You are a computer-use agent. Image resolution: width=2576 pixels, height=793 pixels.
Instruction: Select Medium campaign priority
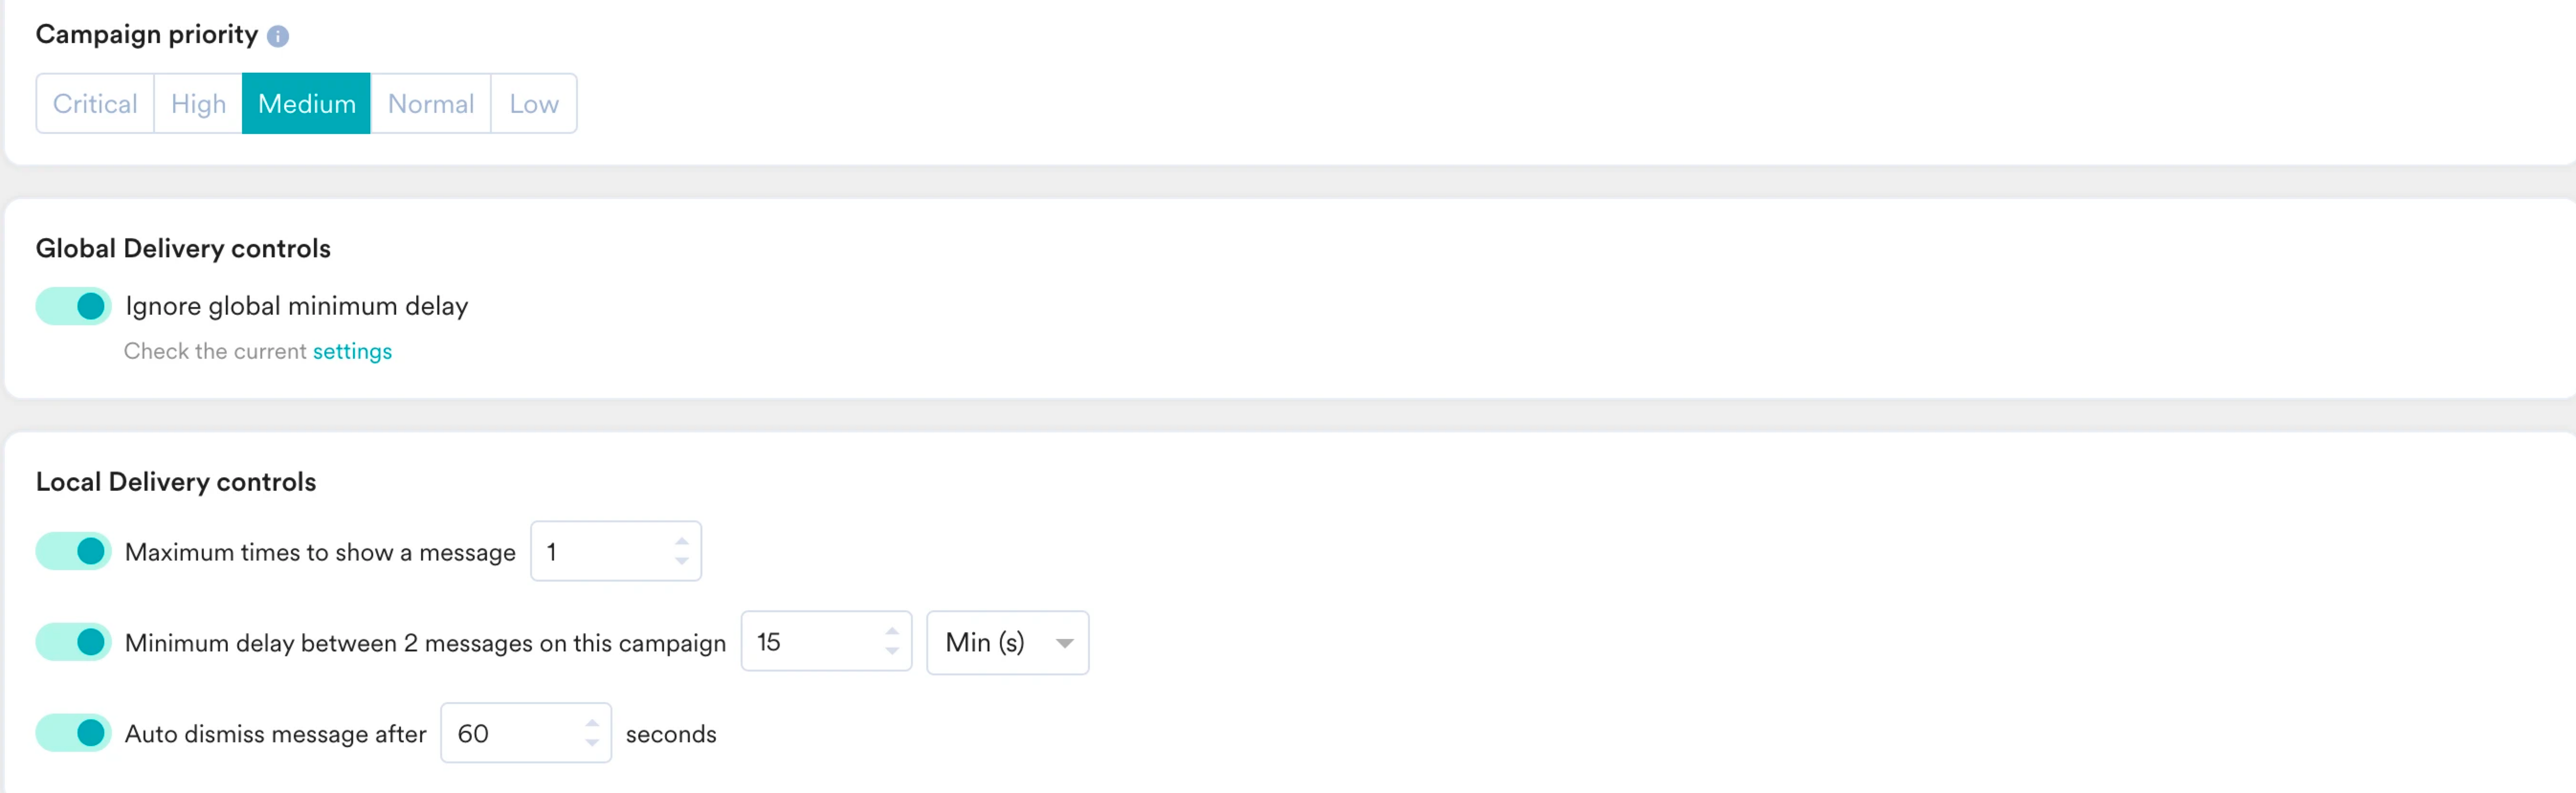[x=306, y=103]
